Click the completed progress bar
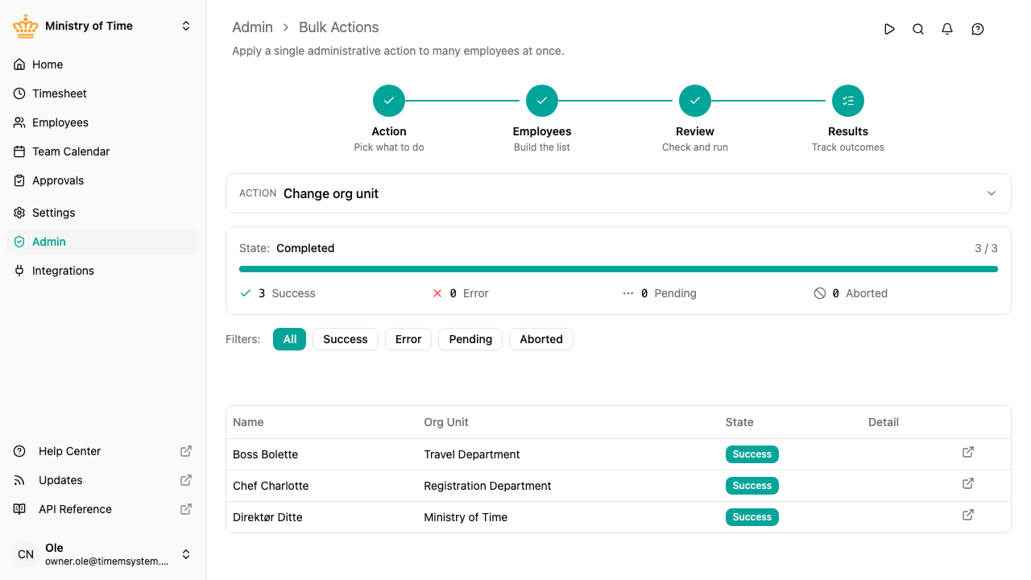Viewport: 1031px width, 580px height. (619, 269)
